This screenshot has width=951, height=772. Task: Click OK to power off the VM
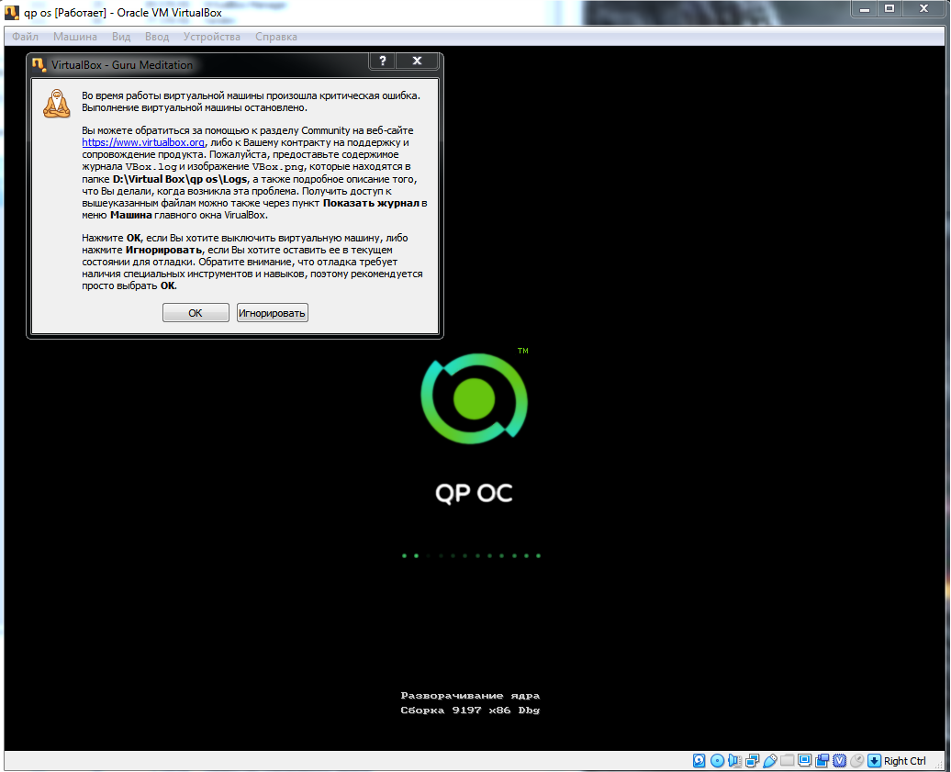point(196,313)
